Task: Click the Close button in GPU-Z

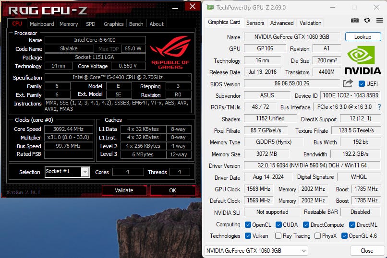Action: click(367, 251)
